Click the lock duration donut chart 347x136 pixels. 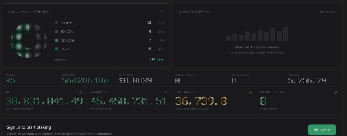pyautogui.click(x=29, y=40)
